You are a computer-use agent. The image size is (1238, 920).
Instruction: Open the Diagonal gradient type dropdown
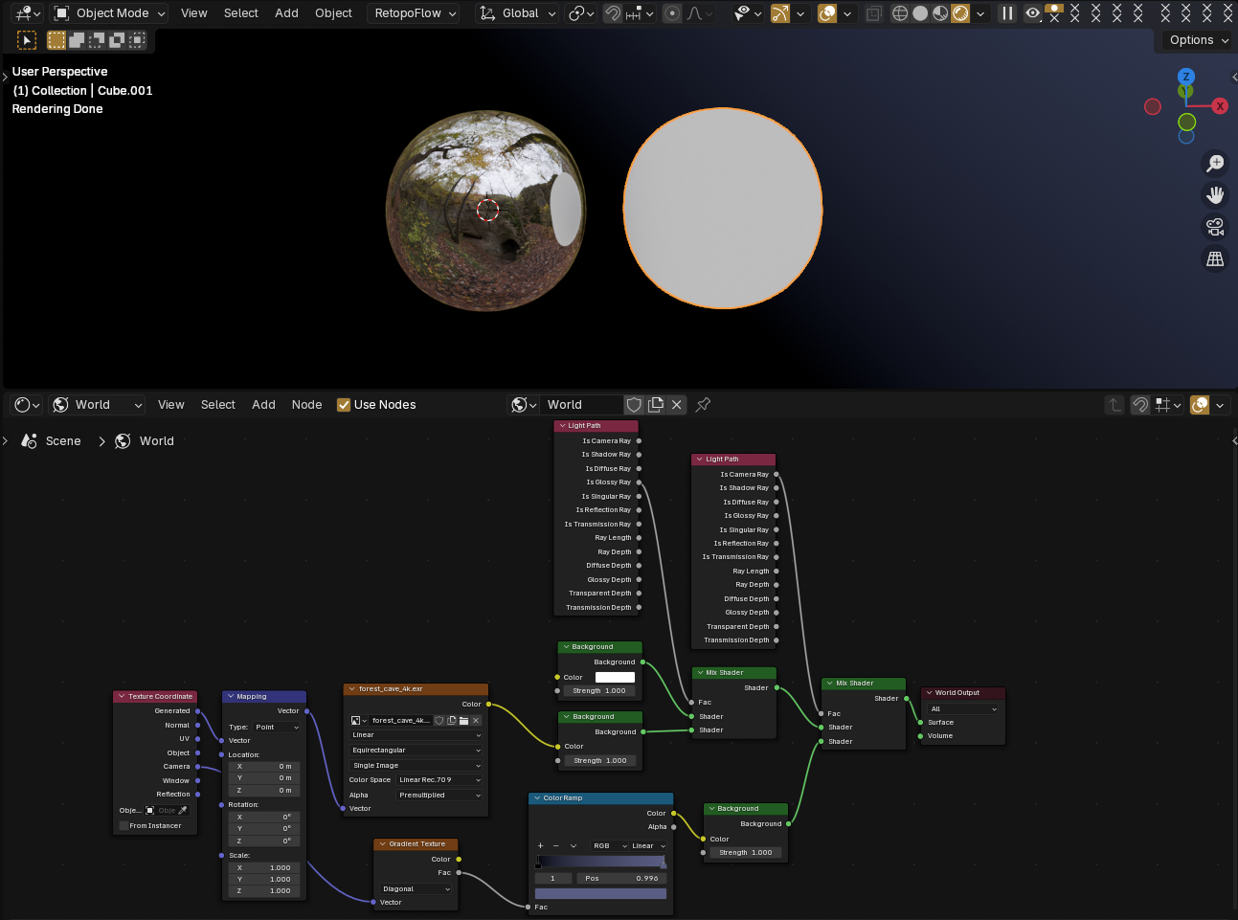(x=416, y=889)
